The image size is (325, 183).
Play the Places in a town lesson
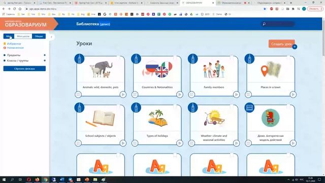(x=293, y=95)
